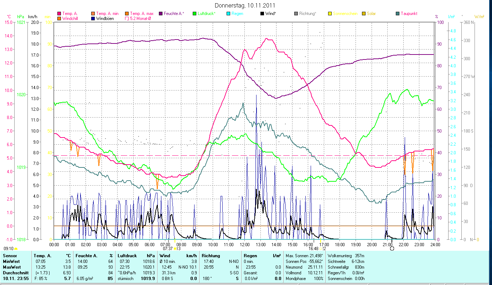492x285 pixels.
Task: Toggle the Solar legend box
Action: tap(364, 14)
